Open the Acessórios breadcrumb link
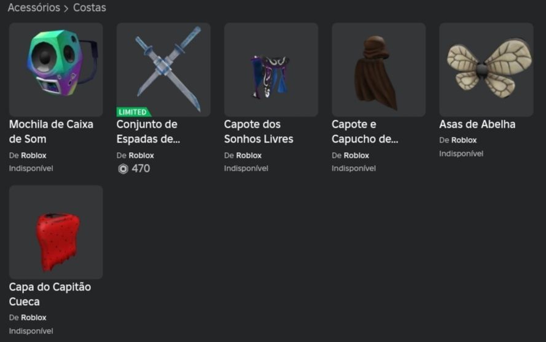 click(34, 7)
